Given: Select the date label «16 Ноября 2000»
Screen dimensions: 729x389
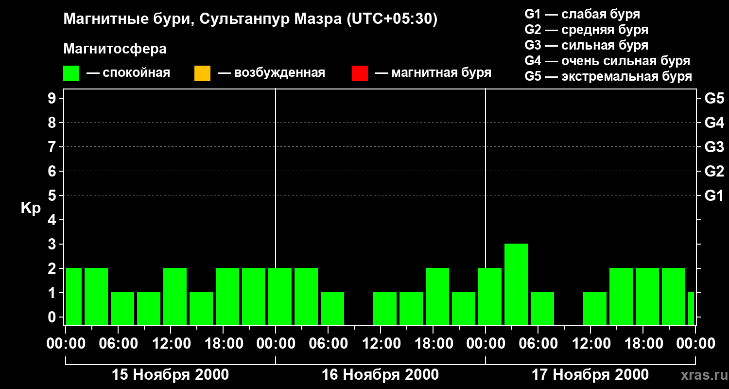Looking at the screenshot, I should [x=381, y=375].
